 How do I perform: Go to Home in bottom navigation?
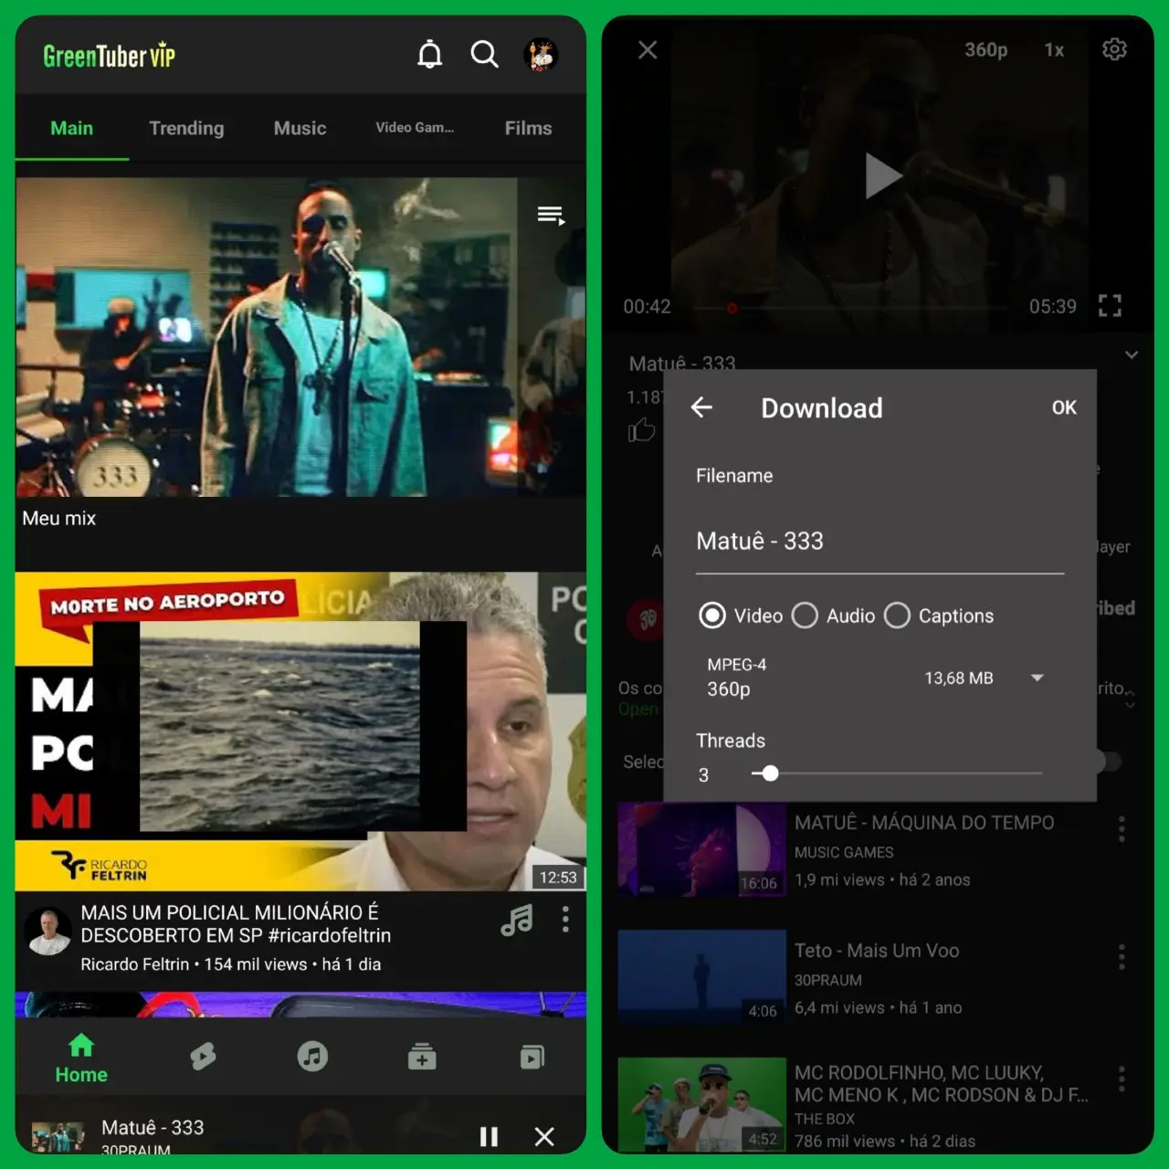tap(81, 1058)
